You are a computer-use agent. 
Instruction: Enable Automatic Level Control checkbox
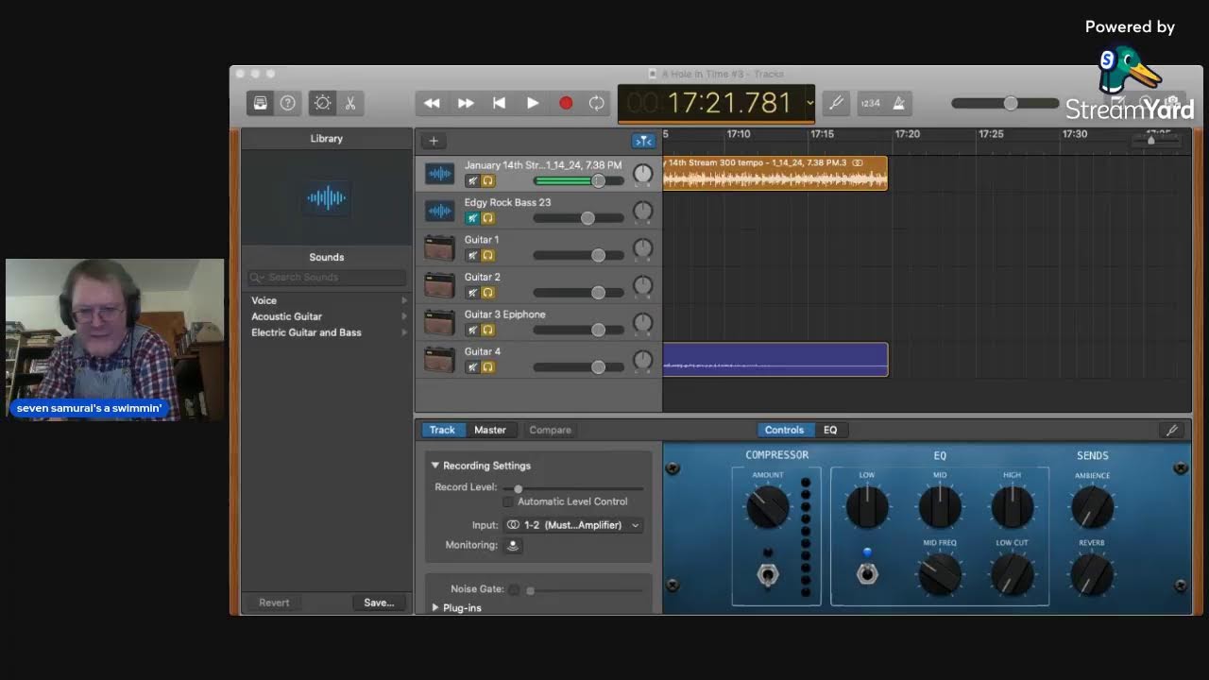508,501
